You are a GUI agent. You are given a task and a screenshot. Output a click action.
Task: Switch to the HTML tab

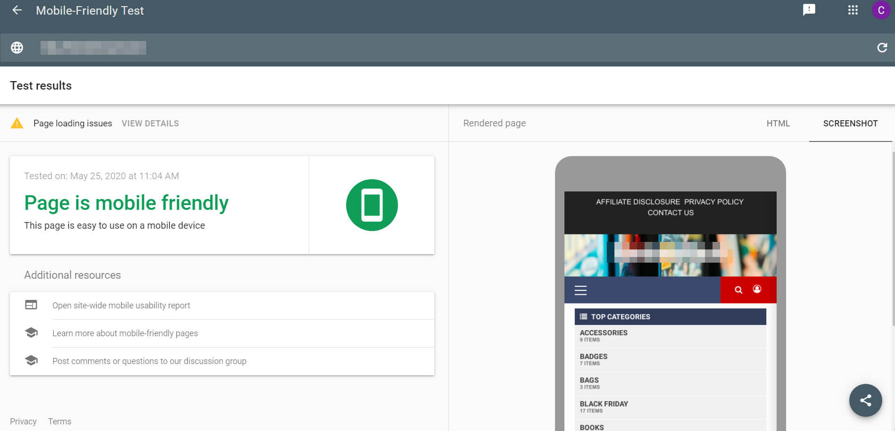pyautogui.click(x=778, y=124)
